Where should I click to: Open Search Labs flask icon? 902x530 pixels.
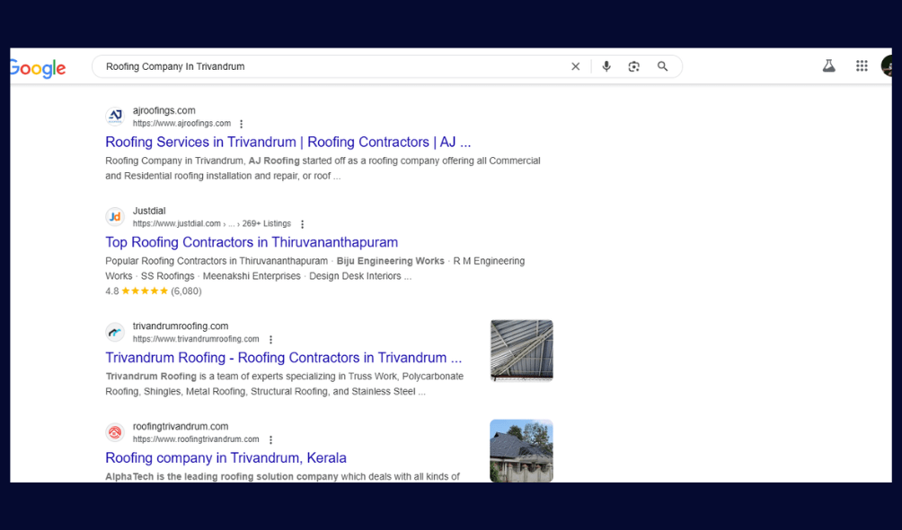click(829, 66)
